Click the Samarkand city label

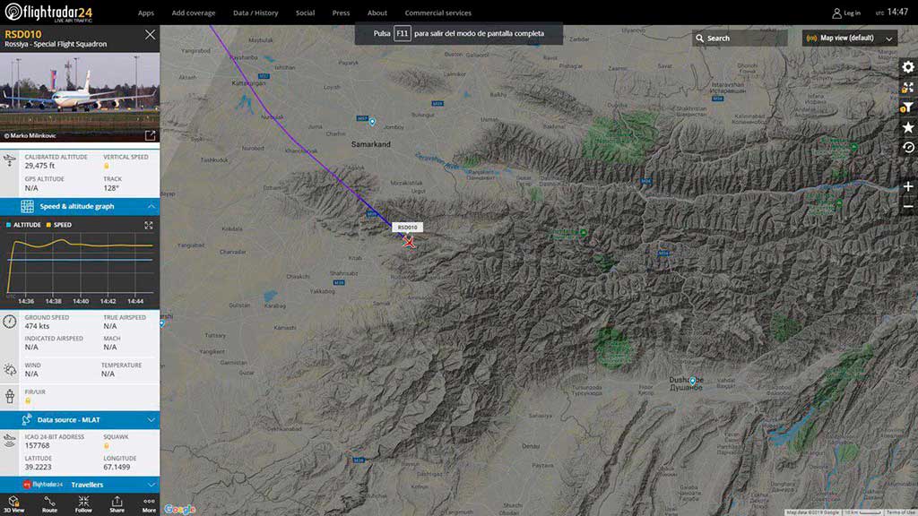click(x=370, y=144)
